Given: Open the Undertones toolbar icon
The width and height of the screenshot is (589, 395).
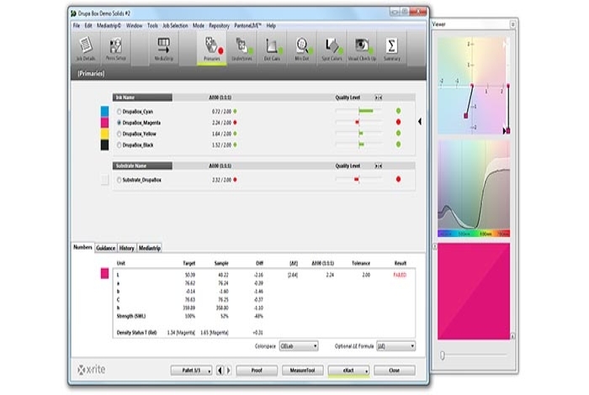Looking at the screenshot, I should pyautogui.click(x=242, y=49).
